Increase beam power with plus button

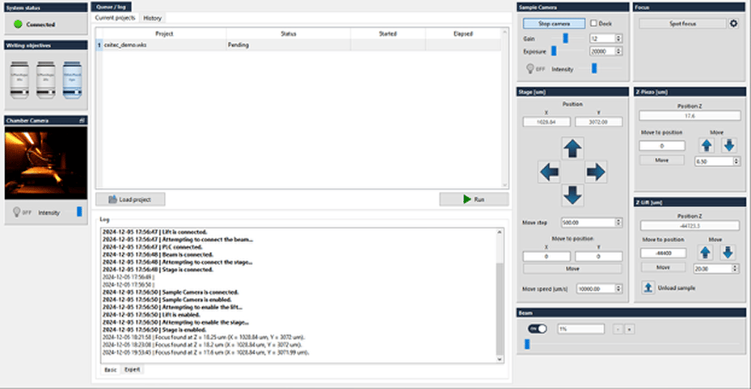pos(629,329)
